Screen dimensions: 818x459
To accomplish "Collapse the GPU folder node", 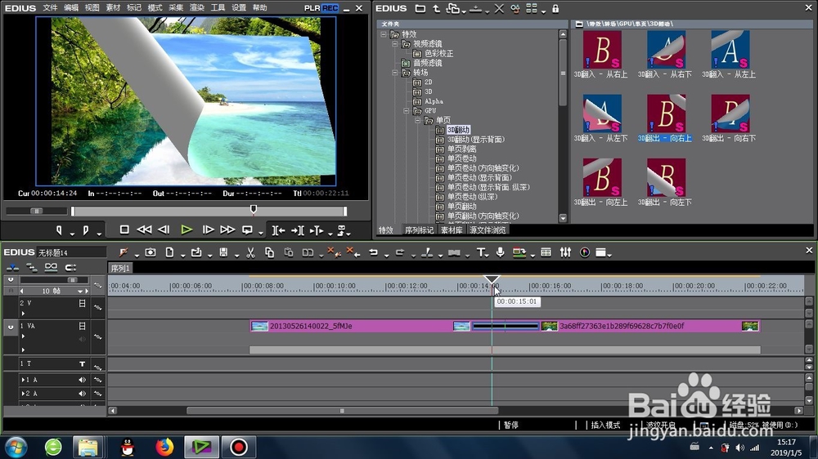I will [407, 110].
